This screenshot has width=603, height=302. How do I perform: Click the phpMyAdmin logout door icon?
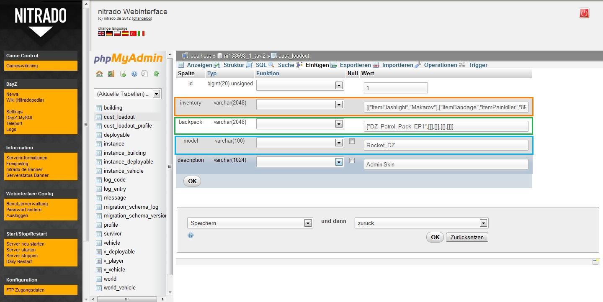tap(111, 74)
